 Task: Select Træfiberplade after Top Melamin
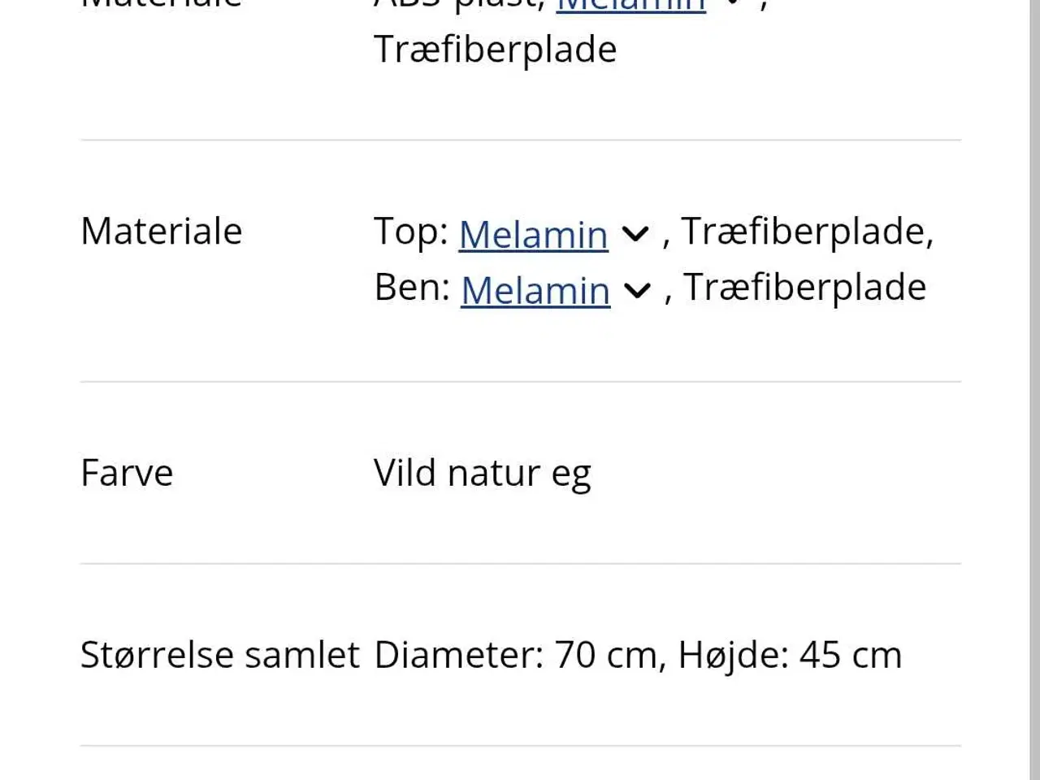(x=806, y=231)
